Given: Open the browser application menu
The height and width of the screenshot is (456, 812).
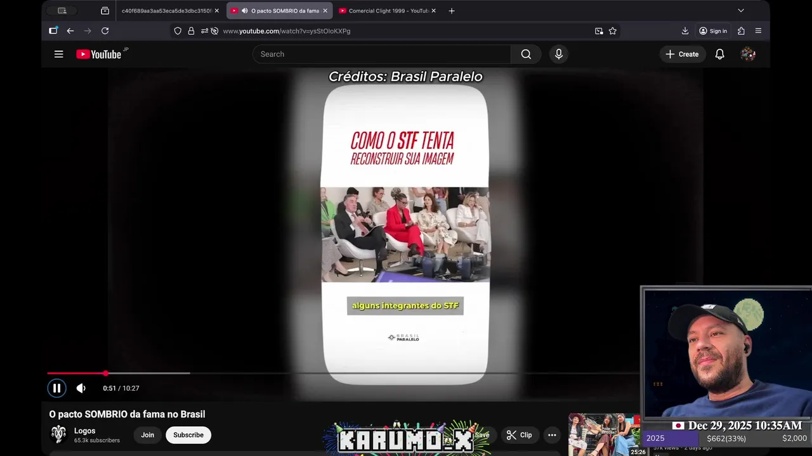Looking at the screenshot, I should [x=758, y=31].
